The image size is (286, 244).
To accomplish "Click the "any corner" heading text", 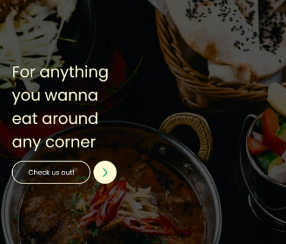I will (54, 143).
